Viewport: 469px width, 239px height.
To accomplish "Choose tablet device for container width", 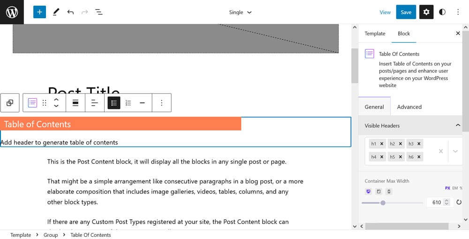I will [378, 191].
